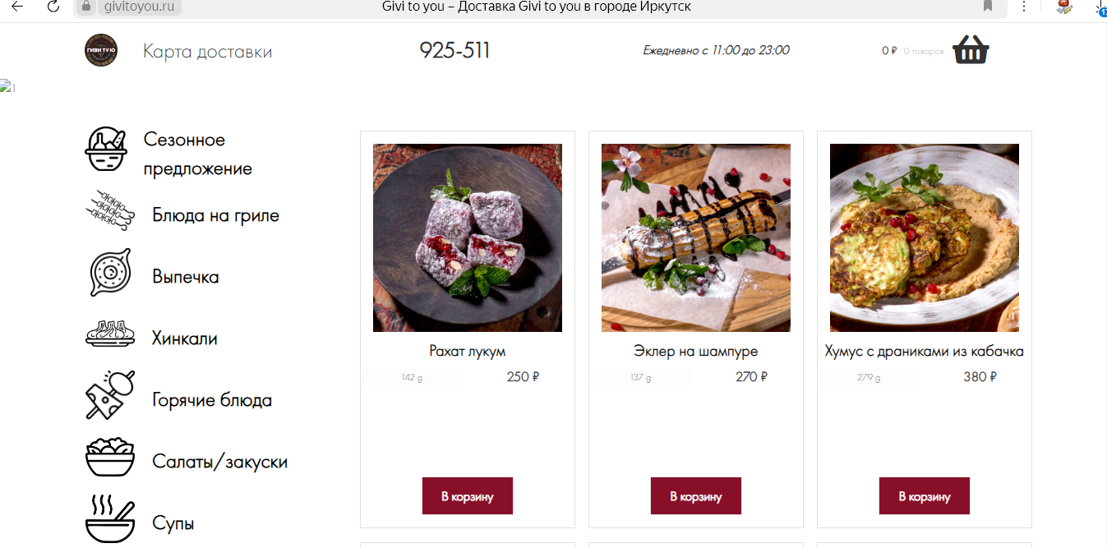1107x548 pixels.
Task: Open the browser three-dot menu
Action: click(1023, 7)
